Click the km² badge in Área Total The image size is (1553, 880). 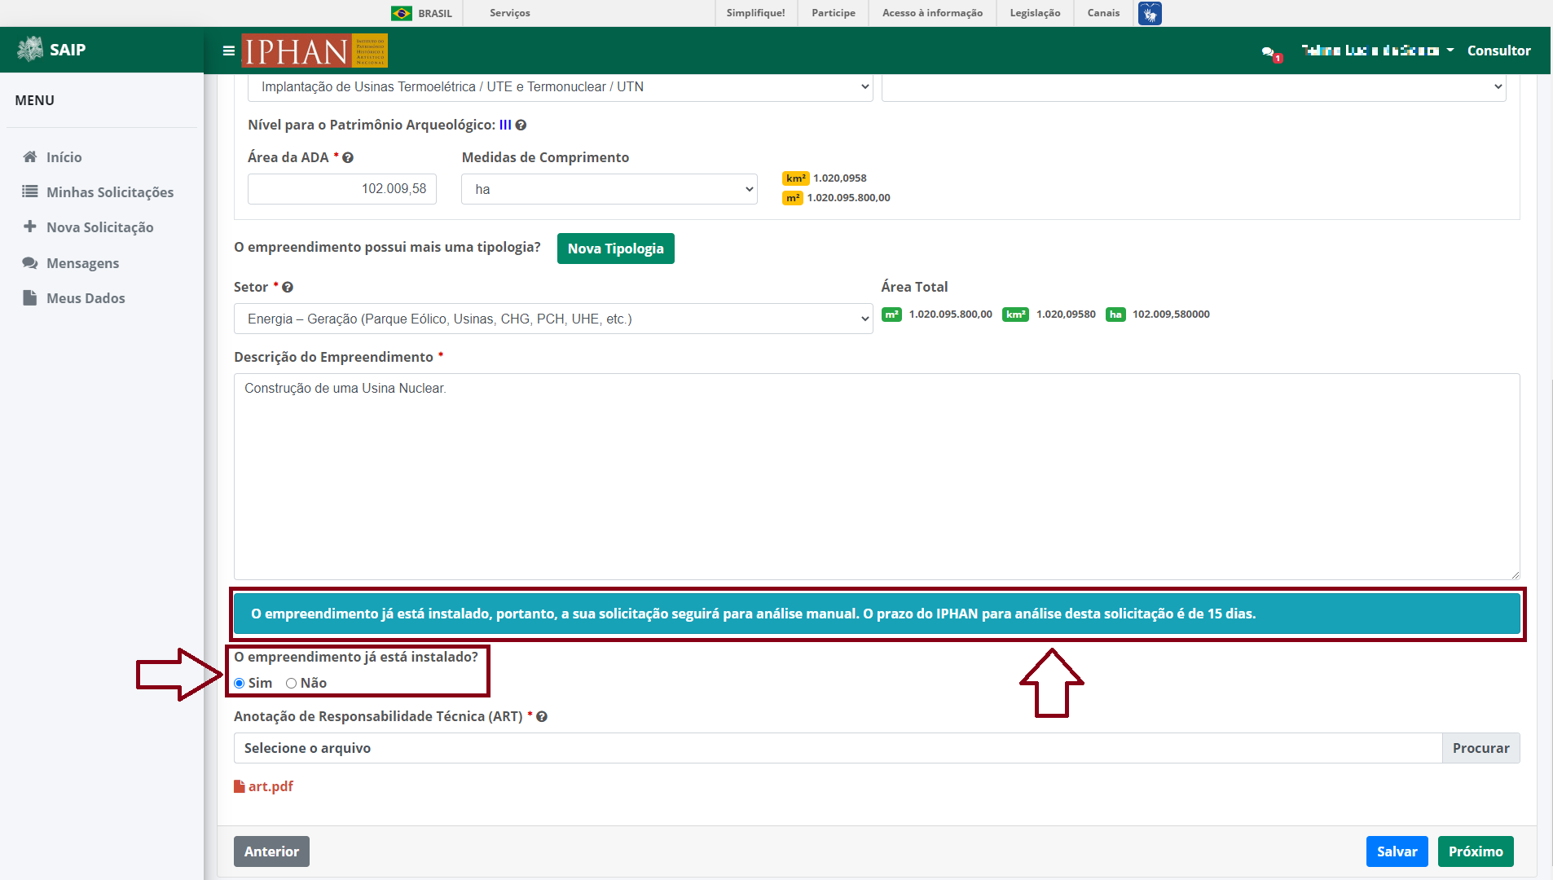[1015, 315]
